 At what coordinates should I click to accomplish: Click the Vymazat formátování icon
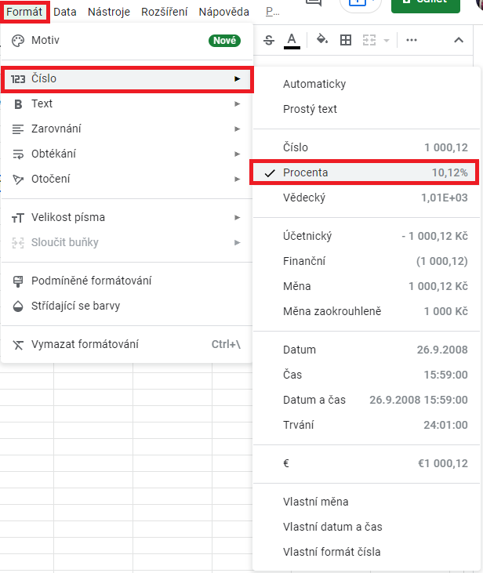[19, 344]
